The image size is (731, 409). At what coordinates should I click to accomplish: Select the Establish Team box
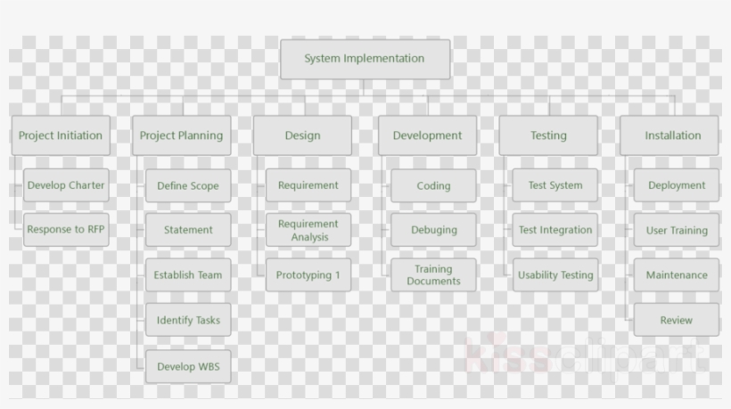pos(188,275)
